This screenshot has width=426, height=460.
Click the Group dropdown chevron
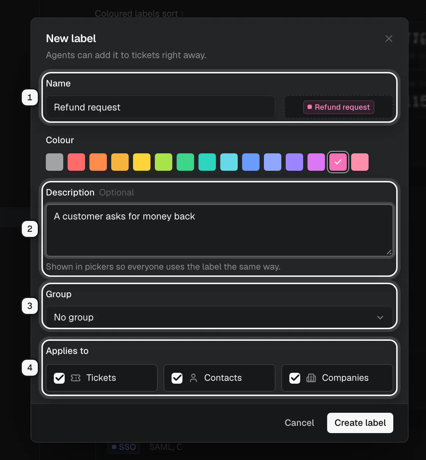click(x=380, y=318)
